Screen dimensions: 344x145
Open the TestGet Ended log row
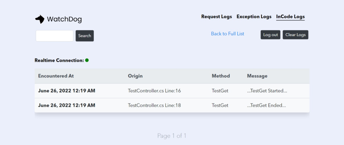tap(266, 105)
